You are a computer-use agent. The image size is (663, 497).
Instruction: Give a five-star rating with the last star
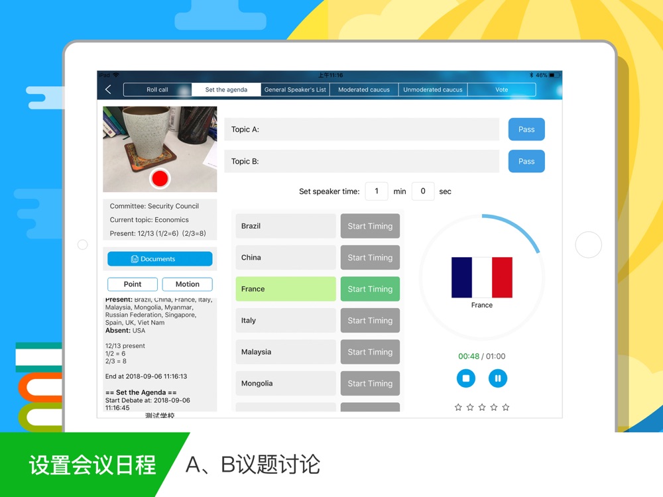pos(506,407)
